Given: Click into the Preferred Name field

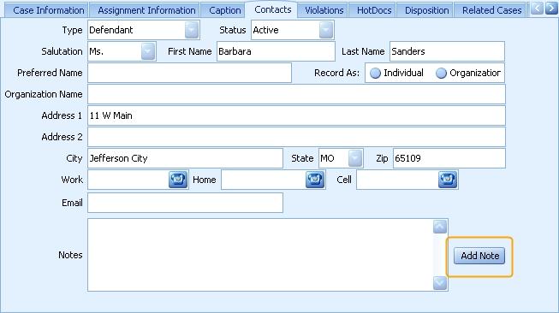Looking at the screenshot, I should coord(190,73).
